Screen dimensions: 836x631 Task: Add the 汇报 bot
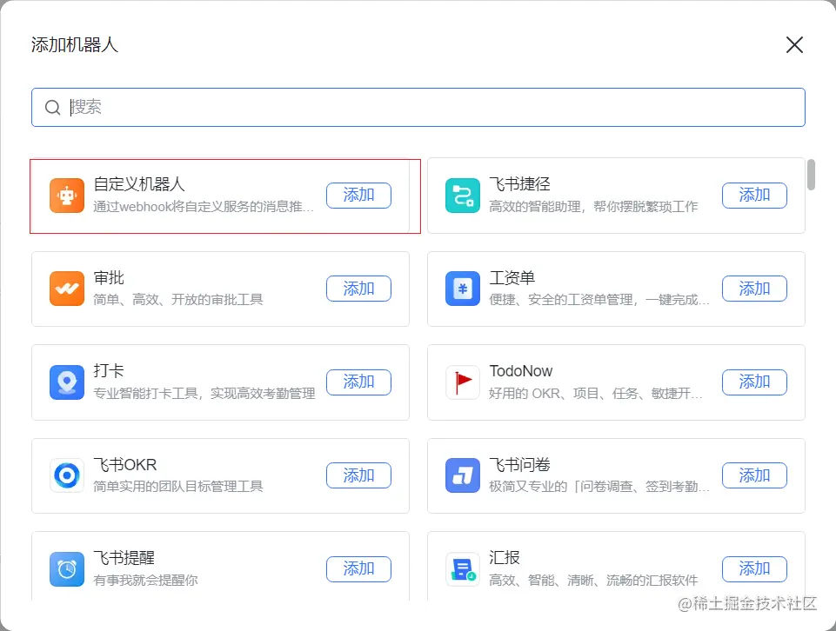754,569
